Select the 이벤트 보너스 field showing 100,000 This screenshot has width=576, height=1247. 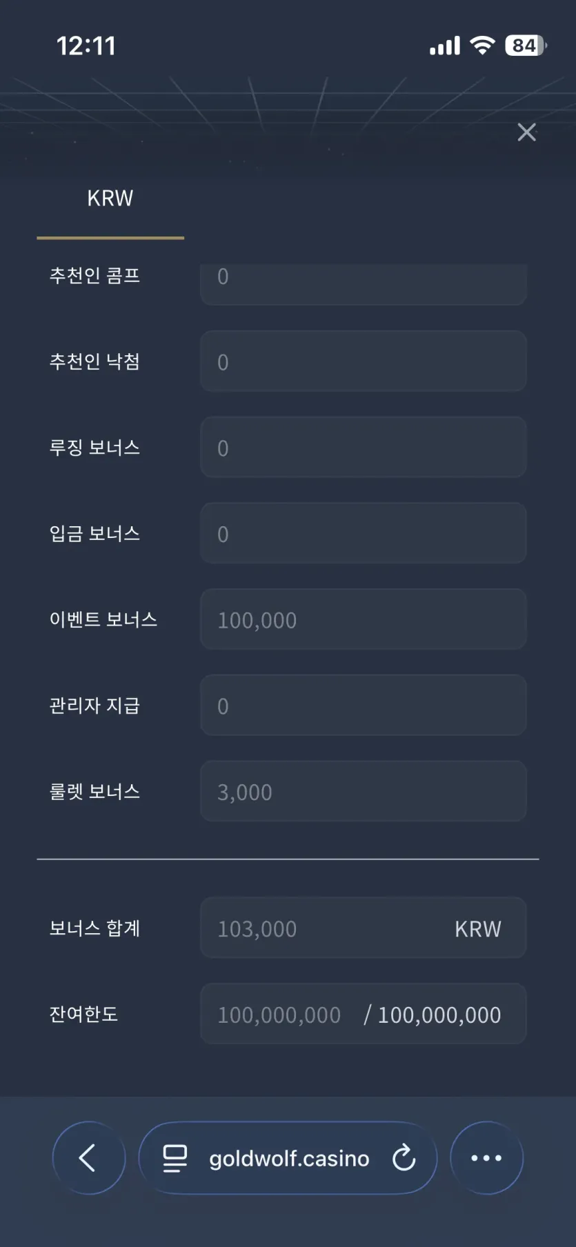click(x=364, y=619)
